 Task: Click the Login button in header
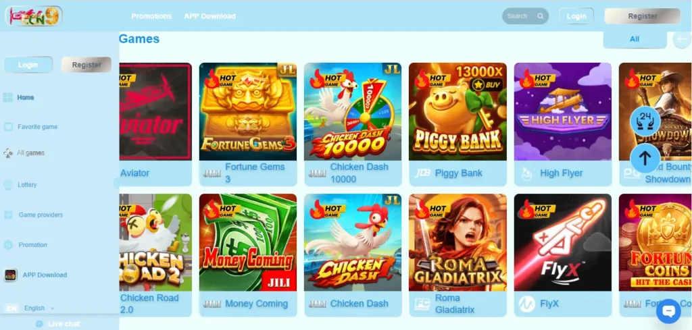pos(576,16)
